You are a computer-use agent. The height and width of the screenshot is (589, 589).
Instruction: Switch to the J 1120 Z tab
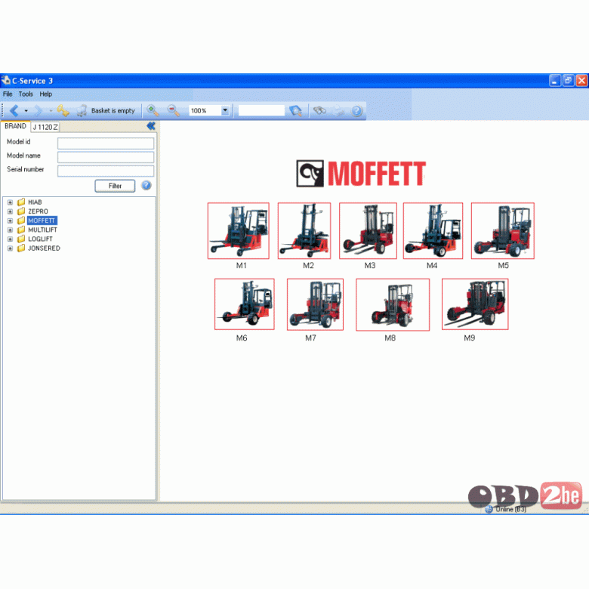45,127
